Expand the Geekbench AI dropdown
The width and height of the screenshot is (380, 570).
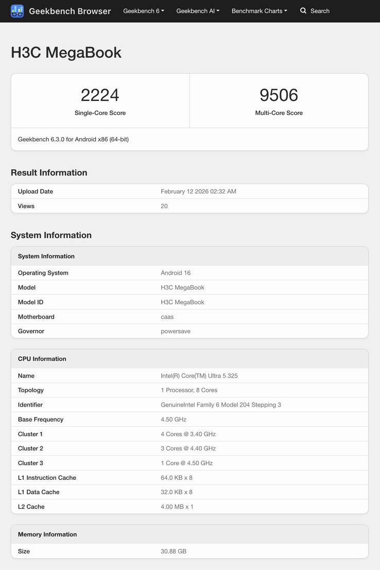pos(198,11)
